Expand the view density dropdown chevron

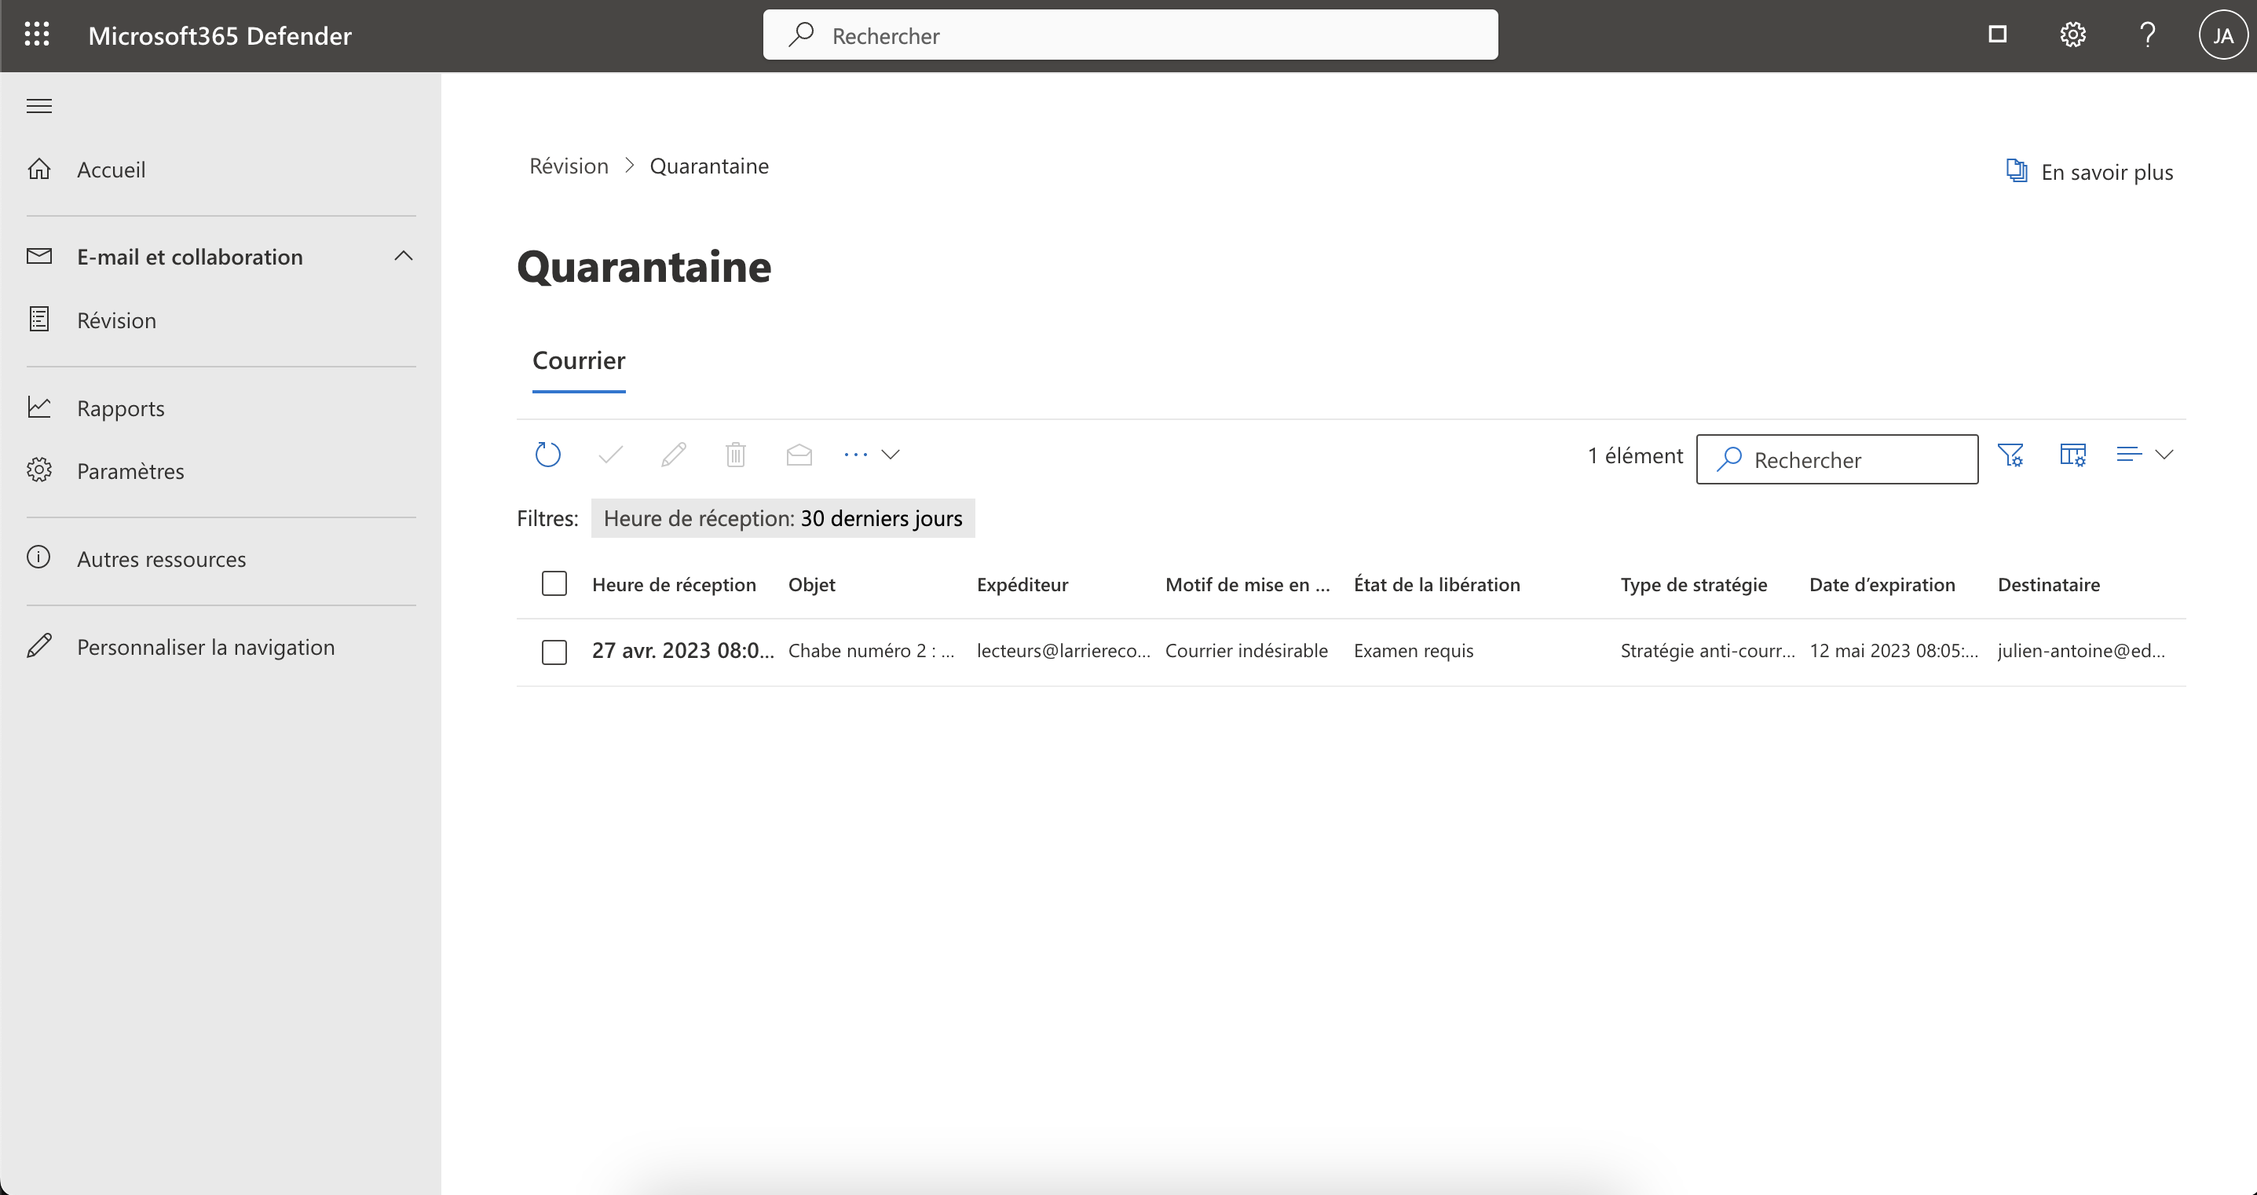pos(2165,455)
